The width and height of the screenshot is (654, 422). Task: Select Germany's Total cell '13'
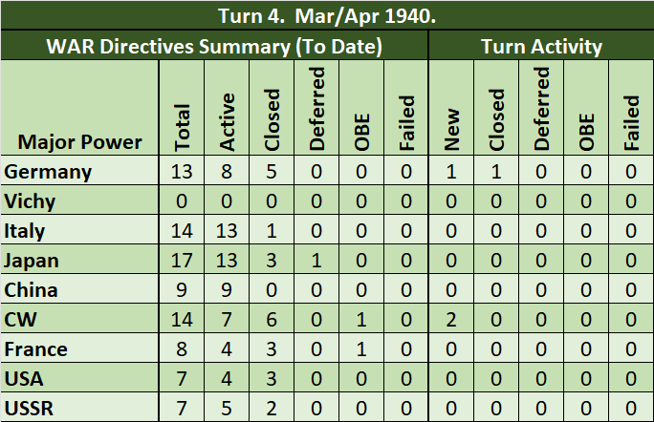(182, 172)
